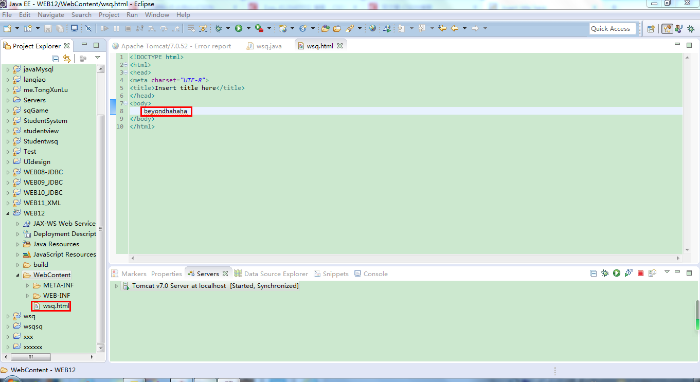The image size is (700, 382).
Task: Start the server in profile mode icon
Action: [x=628, y=274]
